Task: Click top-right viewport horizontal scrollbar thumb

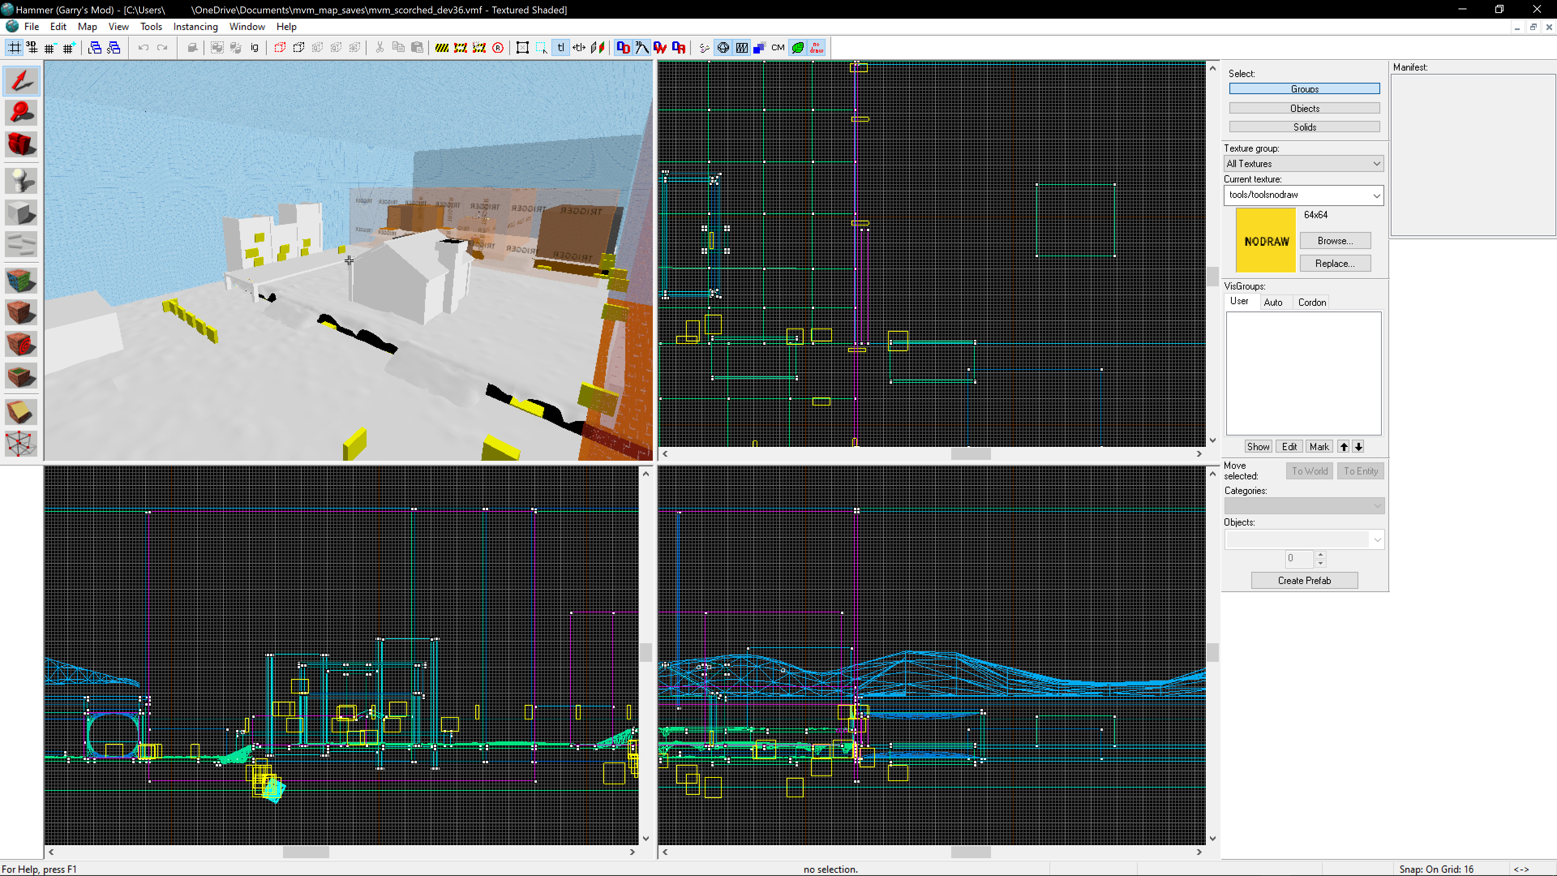Action: 971,453
